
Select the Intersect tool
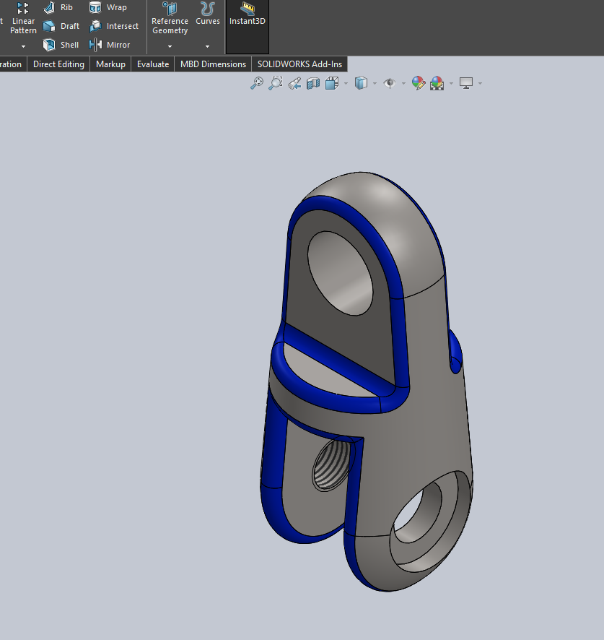coord(114,26)
